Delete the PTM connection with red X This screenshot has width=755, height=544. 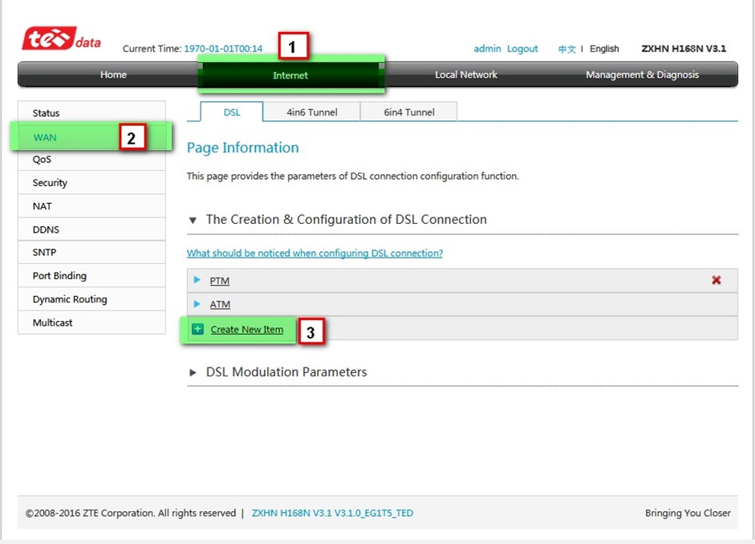[x=716, y=280]
